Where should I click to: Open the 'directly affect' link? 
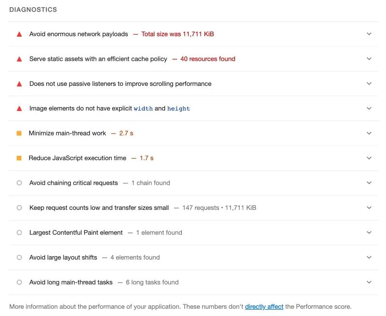[264, 307]
